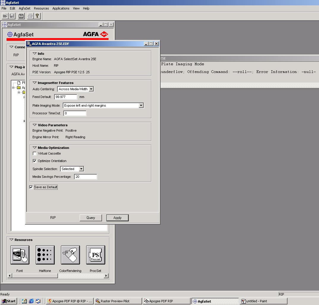Click the AgfaSet application icon in main title bar
This screenshot has height=305, width=319.
pyautogui.click(x=3, y=3)
